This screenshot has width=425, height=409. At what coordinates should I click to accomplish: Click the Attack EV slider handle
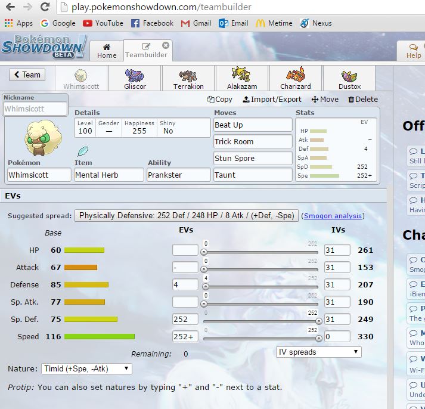(204, 269)
